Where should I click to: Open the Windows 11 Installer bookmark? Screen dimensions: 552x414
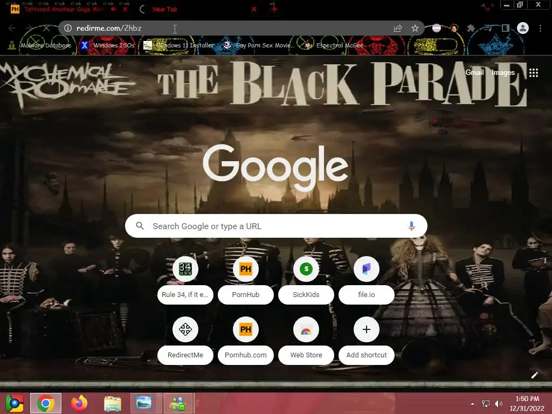(x=179, y=45)
